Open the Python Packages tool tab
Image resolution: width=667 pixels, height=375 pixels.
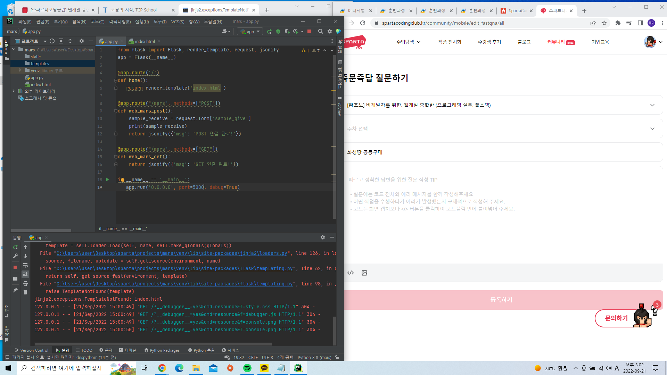point(162,350)
